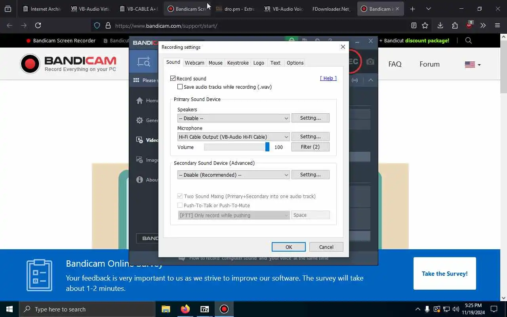Open the Secondary Sound Device dropdown
The width and height of the screenshot is (507, 317).
[x=234, y=175]
